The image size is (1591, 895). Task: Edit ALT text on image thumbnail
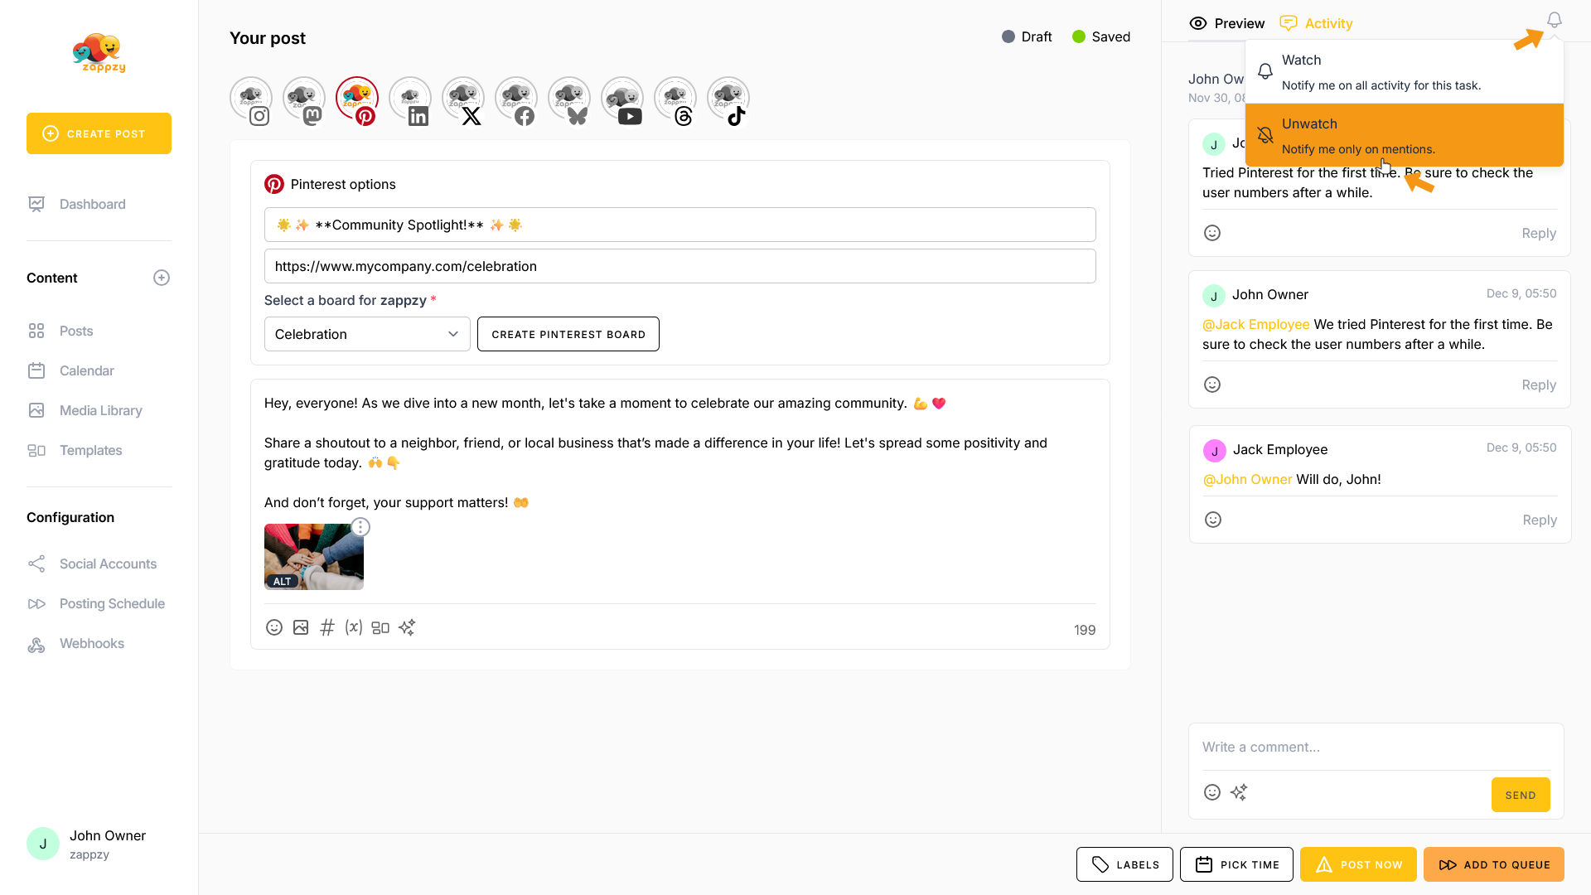point(282,581)
